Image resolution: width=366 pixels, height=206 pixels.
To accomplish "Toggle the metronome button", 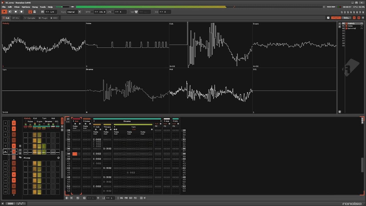I will point(34,12).
